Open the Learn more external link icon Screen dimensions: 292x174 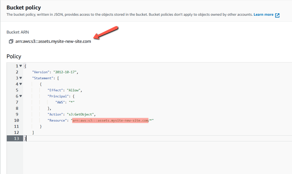point(277,15)
